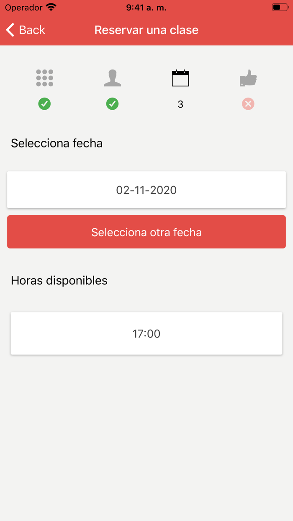Tap the green checkmark under the grid icon
This screenshot has width=293, height=521.
pos(44,104)
